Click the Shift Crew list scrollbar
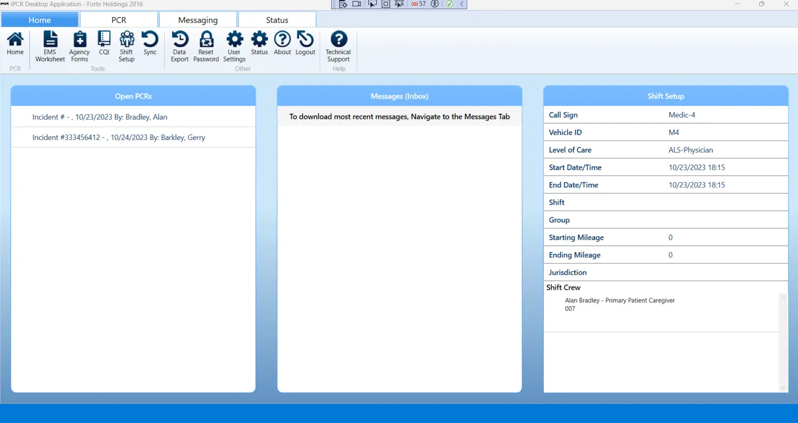Viewport: 798px width, 423px height. pos(784,342)
